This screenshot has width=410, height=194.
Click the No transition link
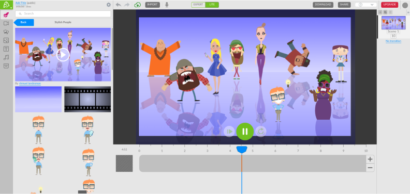pos(393,41)
